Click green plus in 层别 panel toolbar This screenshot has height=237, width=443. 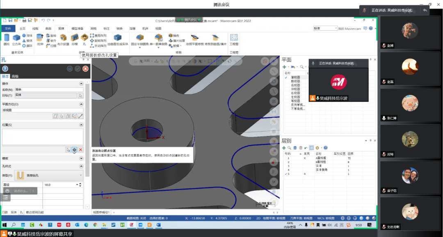click(284, 148)
